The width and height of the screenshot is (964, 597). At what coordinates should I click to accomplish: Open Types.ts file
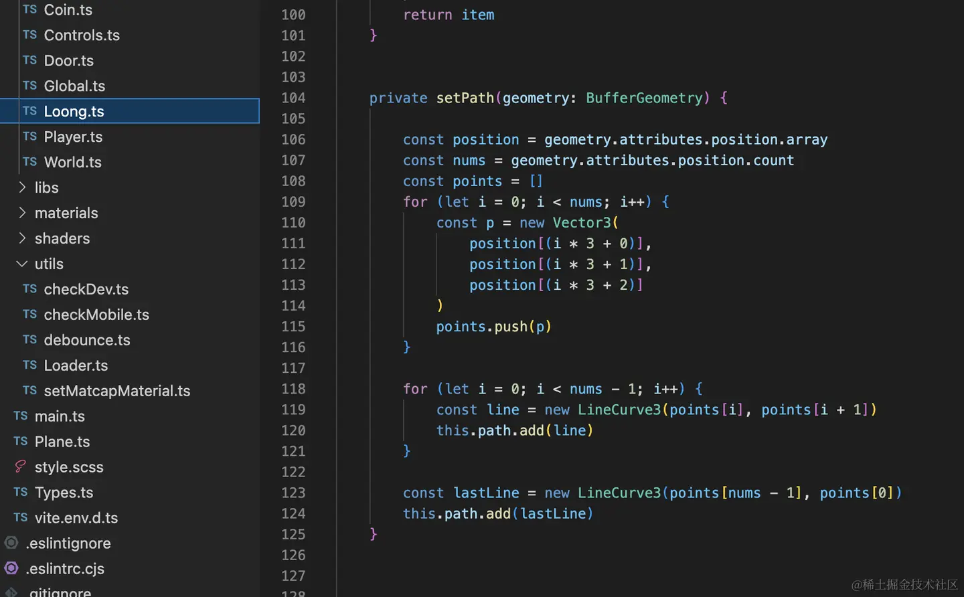pos(64,493)
